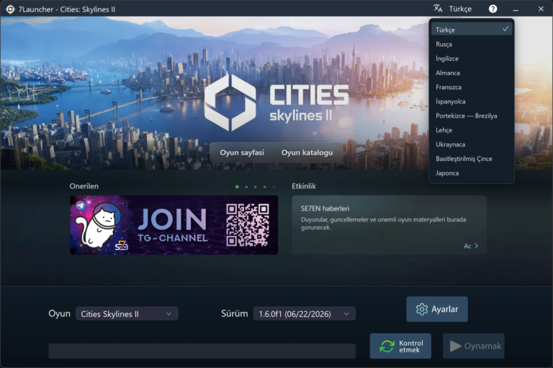Open the language translate icon
The image size is (553, 368).
[x=438, y=9]
